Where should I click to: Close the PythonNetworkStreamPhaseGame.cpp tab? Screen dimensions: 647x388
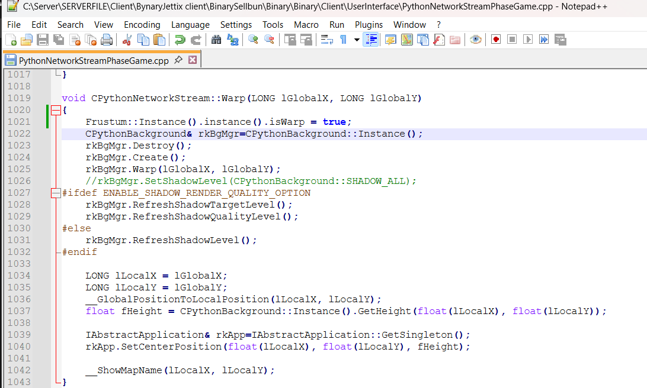coord(193,60)
